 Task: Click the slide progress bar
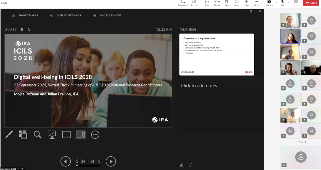(x=88, y=166)
